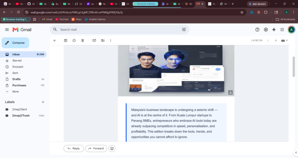Delete the open email with trash icon

coord(83,40)
